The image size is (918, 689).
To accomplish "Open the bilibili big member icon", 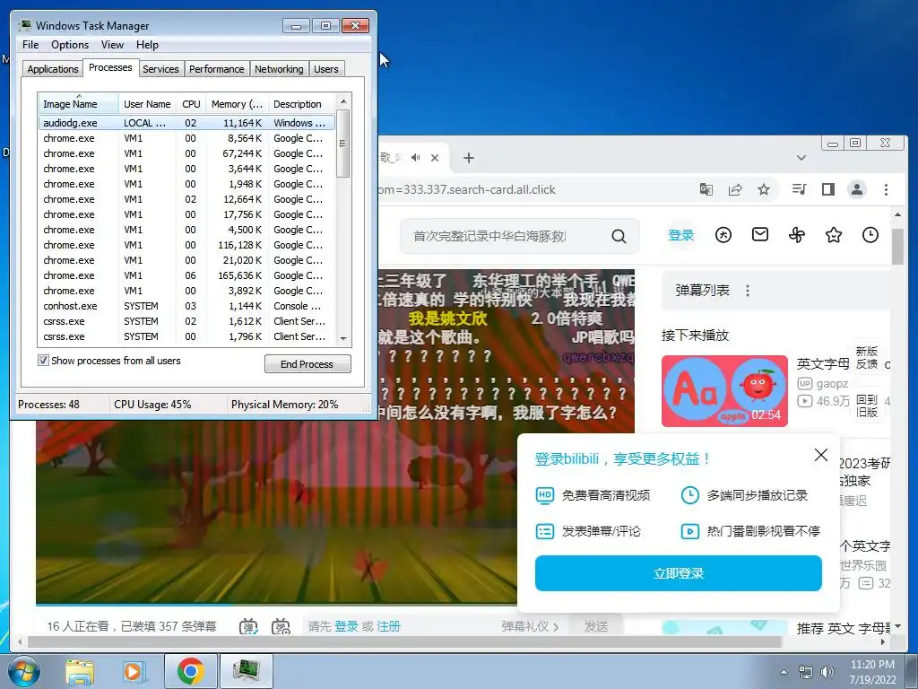I will pyautogui.click(x=723, y=236).
